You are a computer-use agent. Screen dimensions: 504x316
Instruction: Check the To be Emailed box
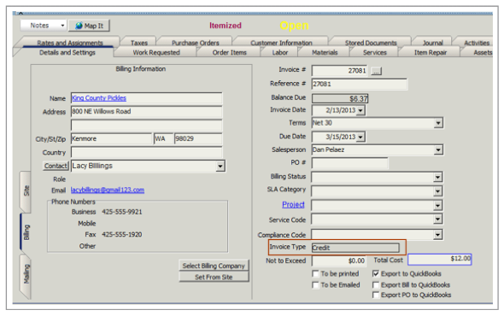pos(316,285)
